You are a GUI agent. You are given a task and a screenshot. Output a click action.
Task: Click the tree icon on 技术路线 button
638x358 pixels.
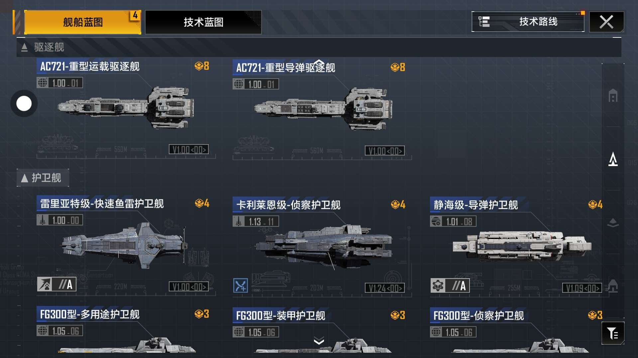[x=484, y=22]
